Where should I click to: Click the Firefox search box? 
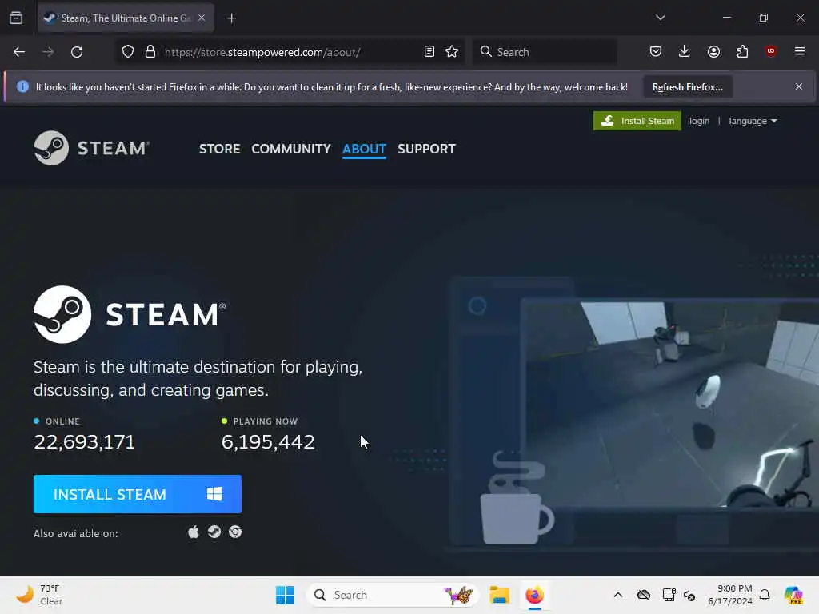pyautogui.click(x=545, y=52)
